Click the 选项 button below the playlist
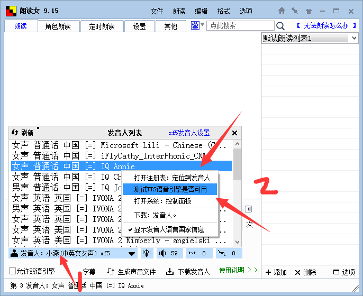 [x=344, y=272]
